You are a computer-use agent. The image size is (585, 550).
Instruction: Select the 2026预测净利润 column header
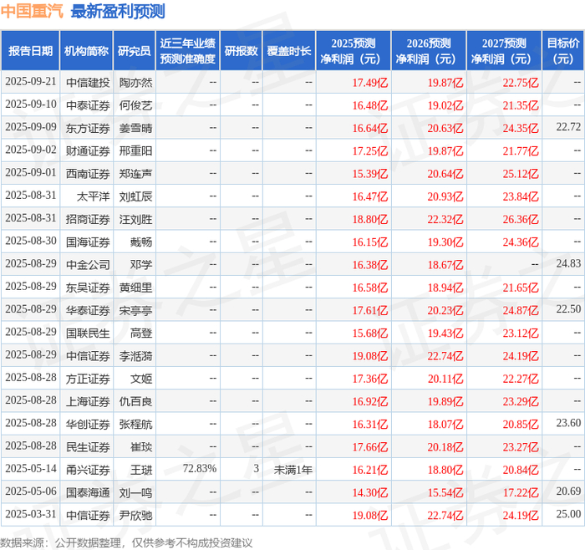[x=429, y=51]
